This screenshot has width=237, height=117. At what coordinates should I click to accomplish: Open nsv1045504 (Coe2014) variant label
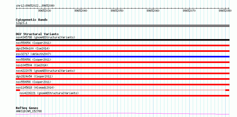[x=32, y=65]
